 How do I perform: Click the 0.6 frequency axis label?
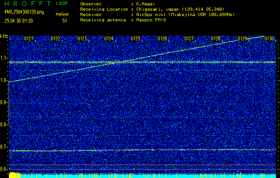tap(4, 169)
